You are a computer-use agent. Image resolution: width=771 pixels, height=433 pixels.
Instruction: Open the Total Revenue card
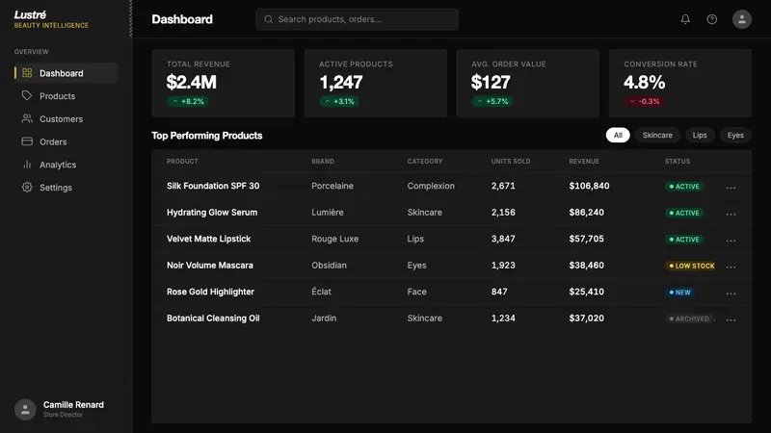224,83
